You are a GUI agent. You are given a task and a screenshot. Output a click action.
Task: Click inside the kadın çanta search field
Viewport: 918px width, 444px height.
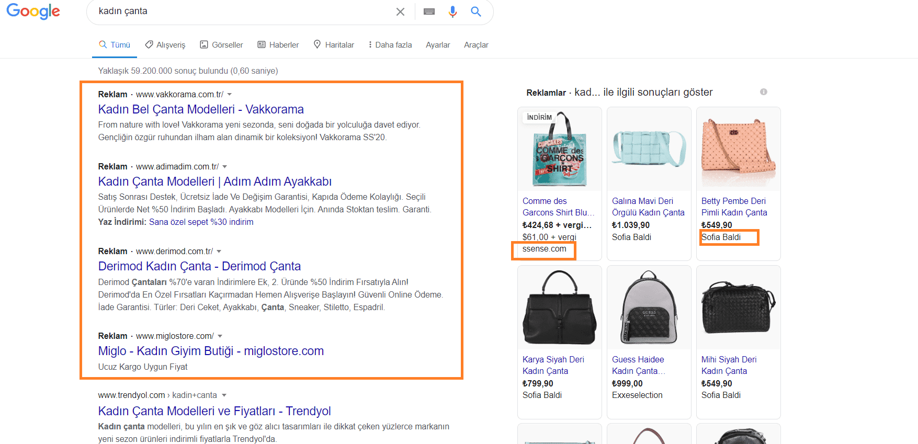click(241, 12)
